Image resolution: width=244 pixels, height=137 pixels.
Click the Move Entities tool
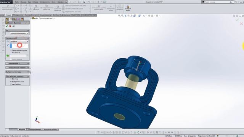72,12
